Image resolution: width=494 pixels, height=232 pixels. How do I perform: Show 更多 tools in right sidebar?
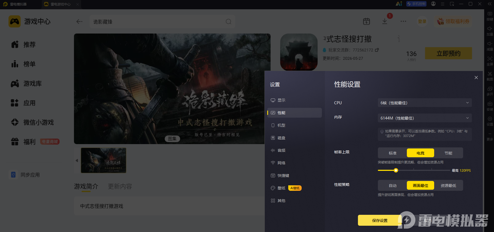pyautogui.click(x=490, y=136)
